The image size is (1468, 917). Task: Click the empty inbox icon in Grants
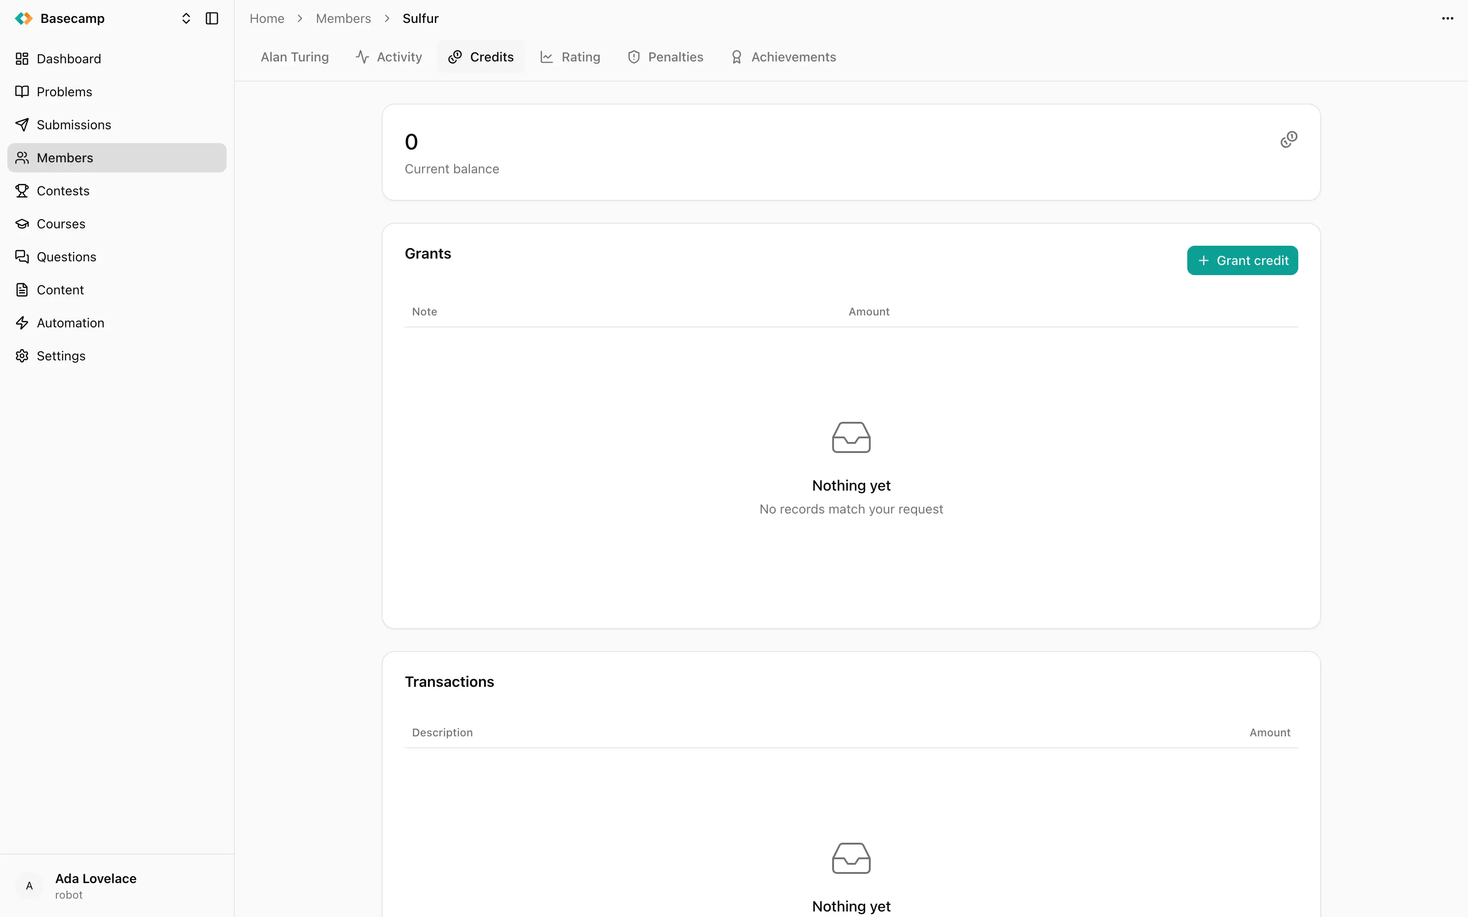[851, 437]
